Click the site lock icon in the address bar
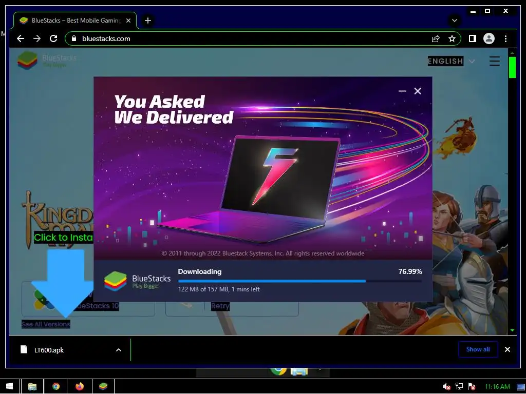Screen dimensions: 526x394 click(74, 38)
